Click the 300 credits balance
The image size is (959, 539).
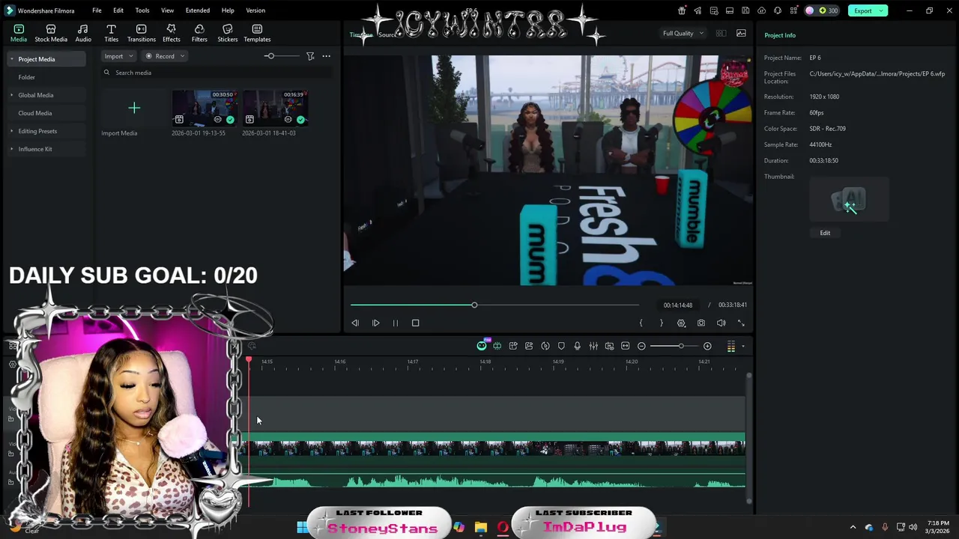(x=828, y=10)
